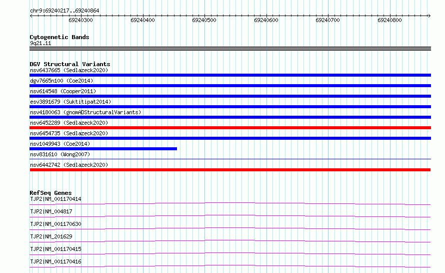The image size is (445, 273).
Task: Click the magenta line under TJP2|NM_004817
Action: 230,216
